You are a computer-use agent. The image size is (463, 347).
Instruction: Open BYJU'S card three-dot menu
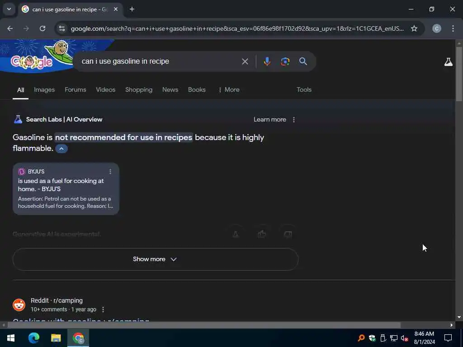click(110, 172)
